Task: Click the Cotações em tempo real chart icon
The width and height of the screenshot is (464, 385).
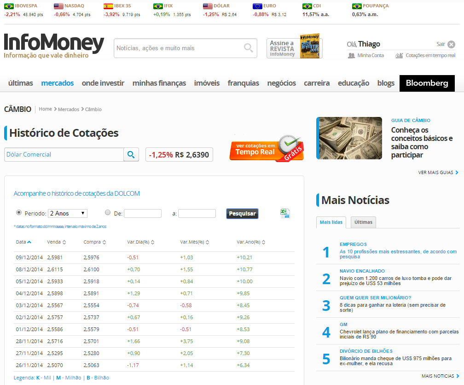Action: [399, 55]
